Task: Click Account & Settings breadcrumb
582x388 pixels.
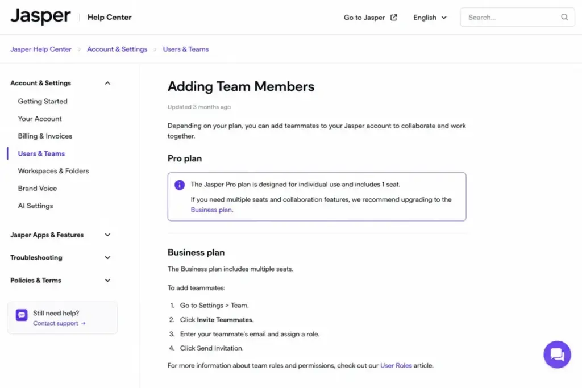Action: click(x=117, y=49)
